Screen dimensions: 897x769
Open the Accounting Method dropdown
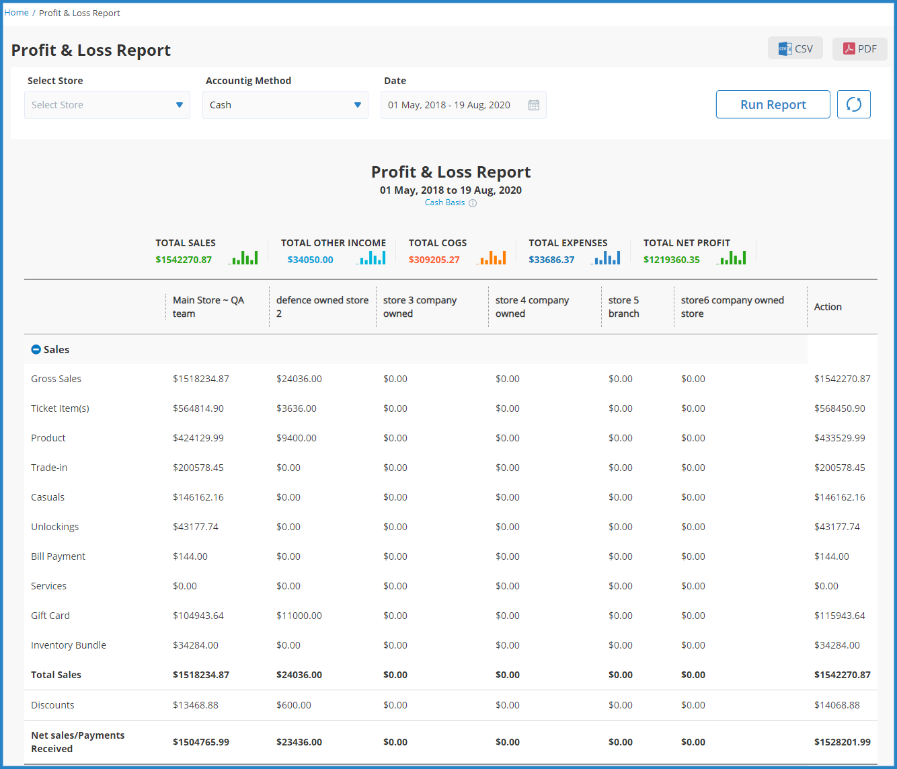(285, 105)
